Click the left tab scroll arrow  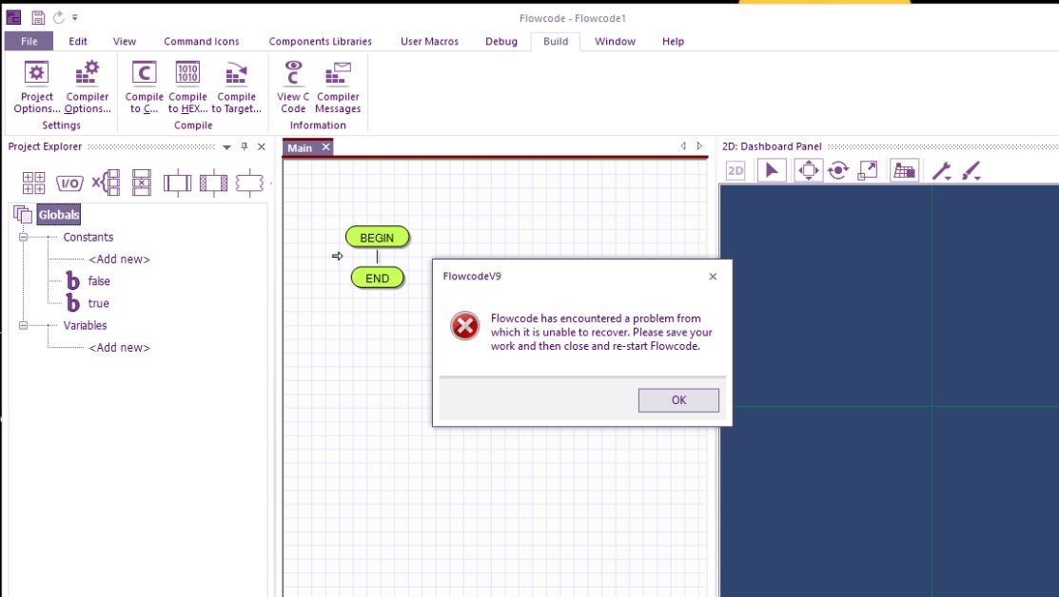tap(683, 145)
